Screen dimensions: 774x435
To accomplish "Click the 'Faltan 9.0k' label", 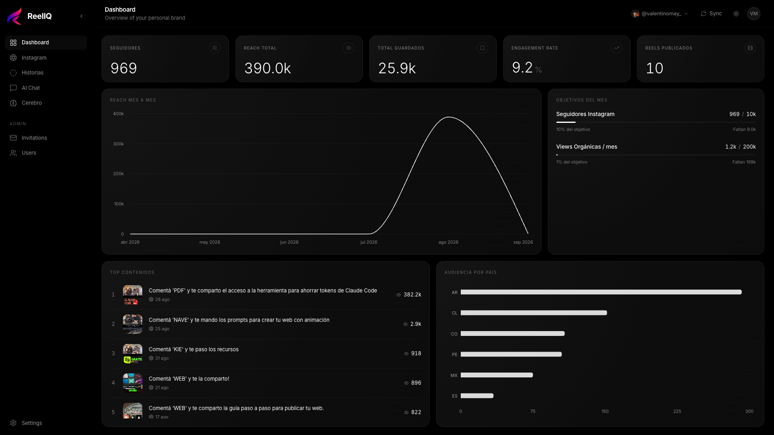I will pyautogui.click(x=744, y=129).
